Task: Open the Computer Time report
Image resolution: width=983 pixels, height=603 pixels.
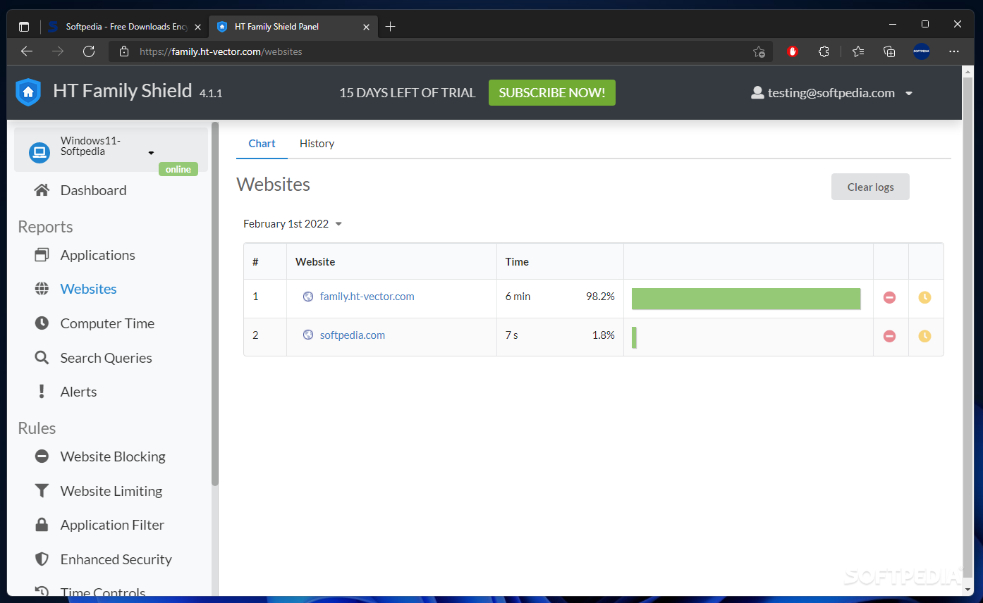Action: click(107, 323)
